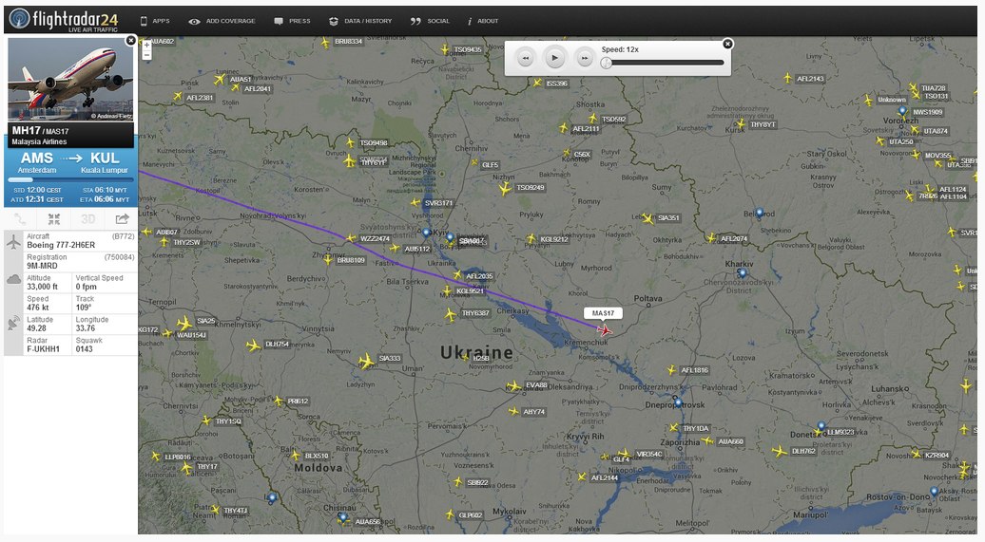
Task: Click the aircraft type plane icon in panel
Action: [14, 241]
